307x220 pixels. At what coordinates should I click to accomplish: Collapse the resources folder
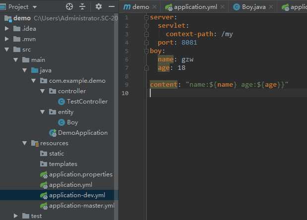[24, 143]
